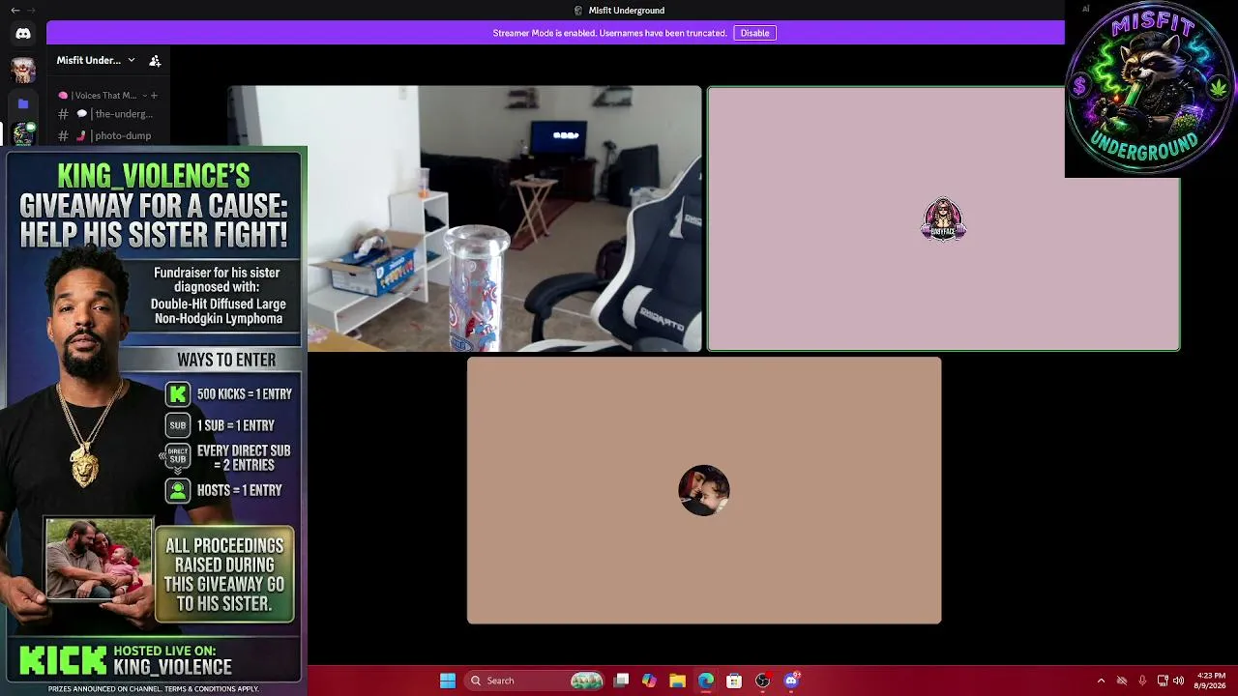The height and width of the screenshot is (696, 1238).
Task: Click the microphone tray icon
Action: click(x=1142, y=681)
